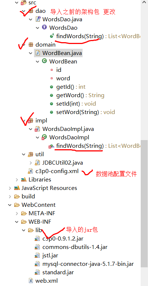Screen dimensions: 148x286
Task: Click the WordsDao interface icon
Action: [44, 27]
